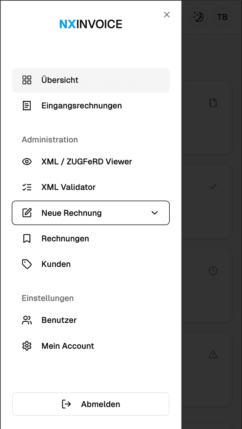The image size is (242, 429).
Task: Click the Eingangsrechnungen receipt icon
Action: pos(27,106)
